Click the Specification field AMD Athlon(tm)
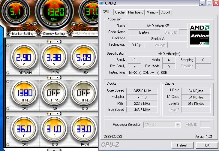 169,54
